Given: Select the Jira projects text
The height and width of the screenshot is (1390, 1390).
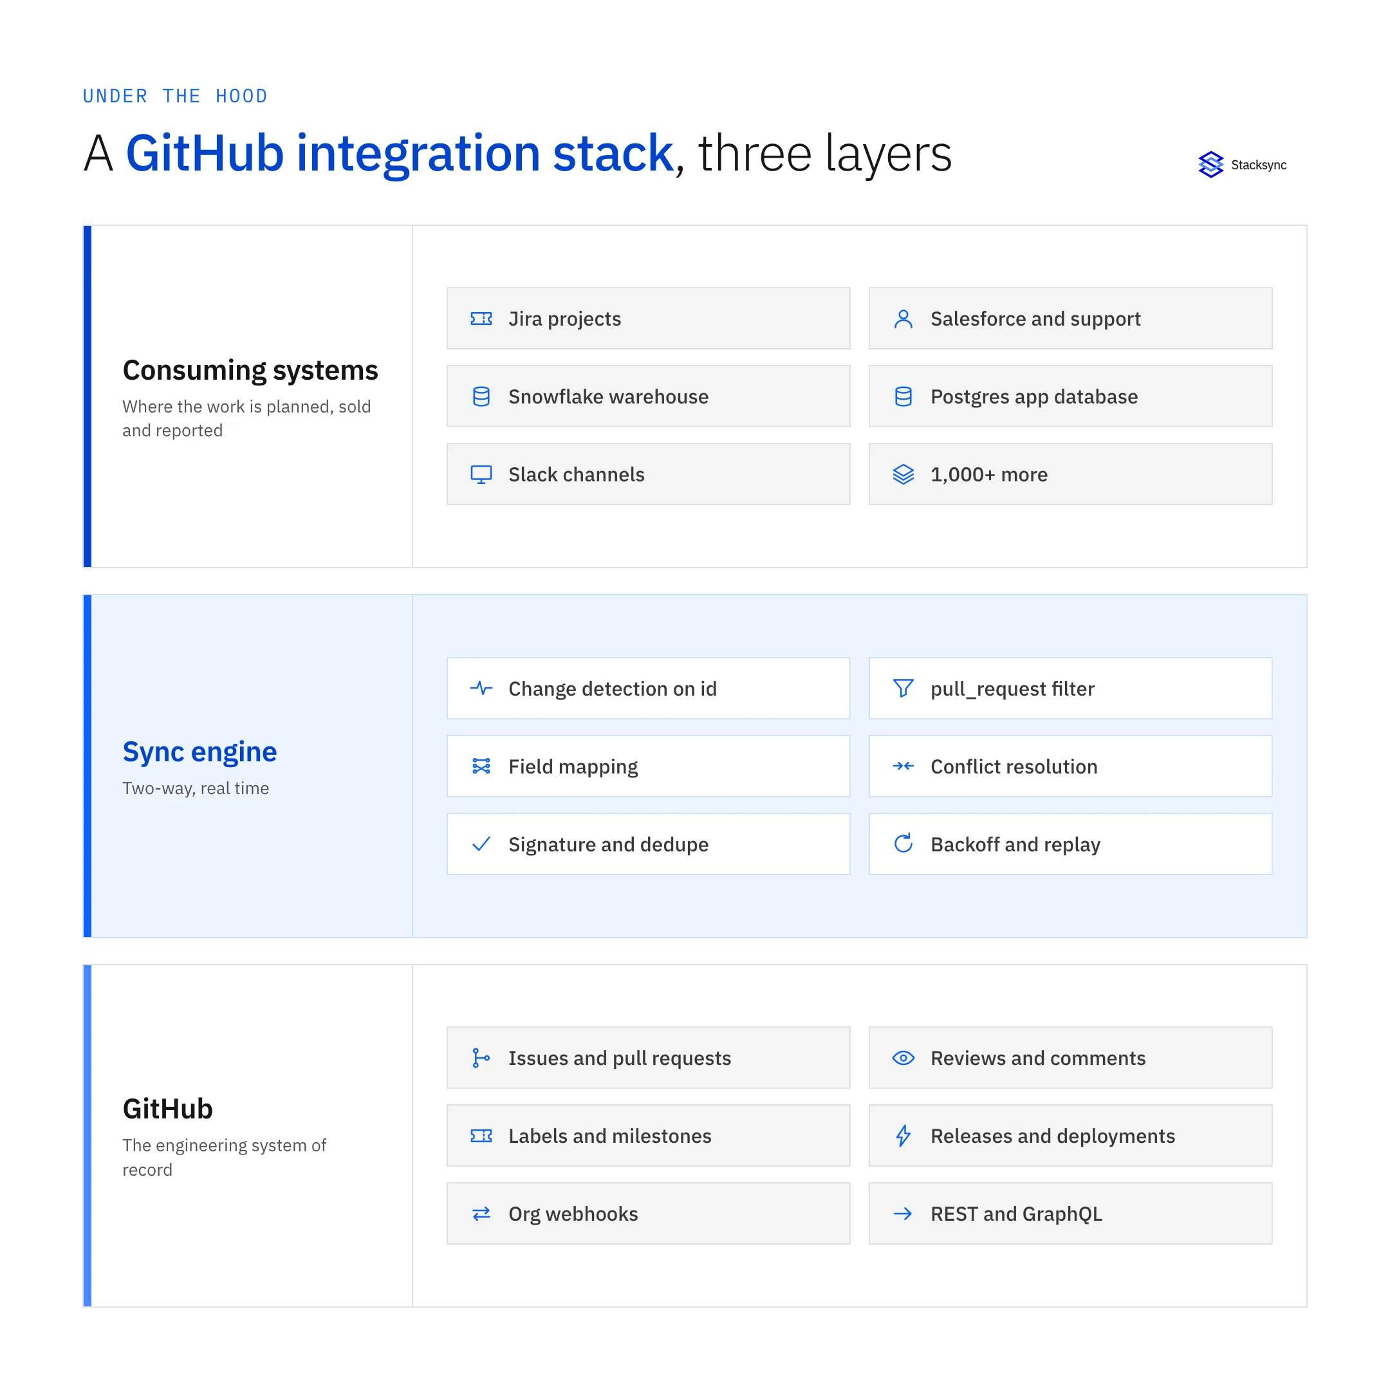Looking at the screenshot, I should tap(565, 319).
